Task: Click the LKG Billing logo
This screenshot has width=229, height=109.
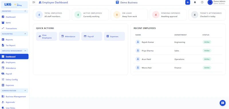Action: click(x=14, y=5)
